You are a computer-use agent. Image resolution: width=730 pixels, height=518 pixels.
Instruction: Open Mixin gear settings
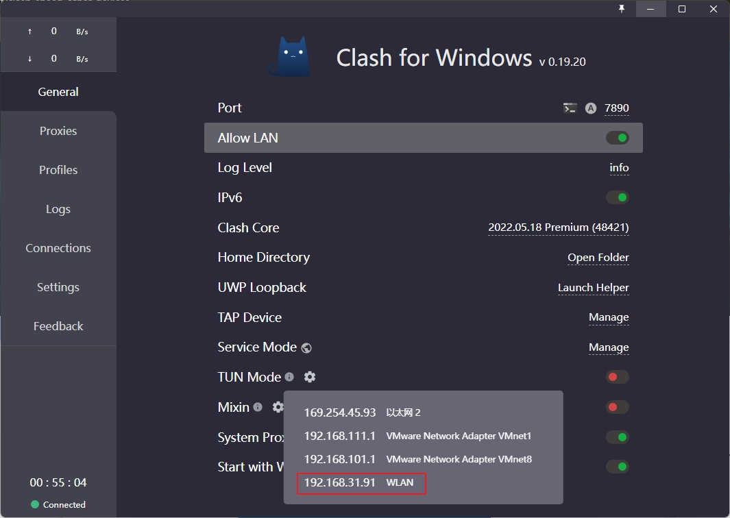[x=278, y=407]
